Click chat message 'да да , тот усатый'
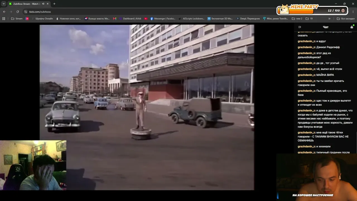This screenshot has height=201, width=357. [x=319, y=63]
